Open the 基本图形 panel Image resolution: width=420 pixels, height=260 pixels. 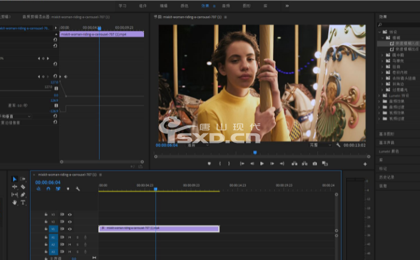386,134
